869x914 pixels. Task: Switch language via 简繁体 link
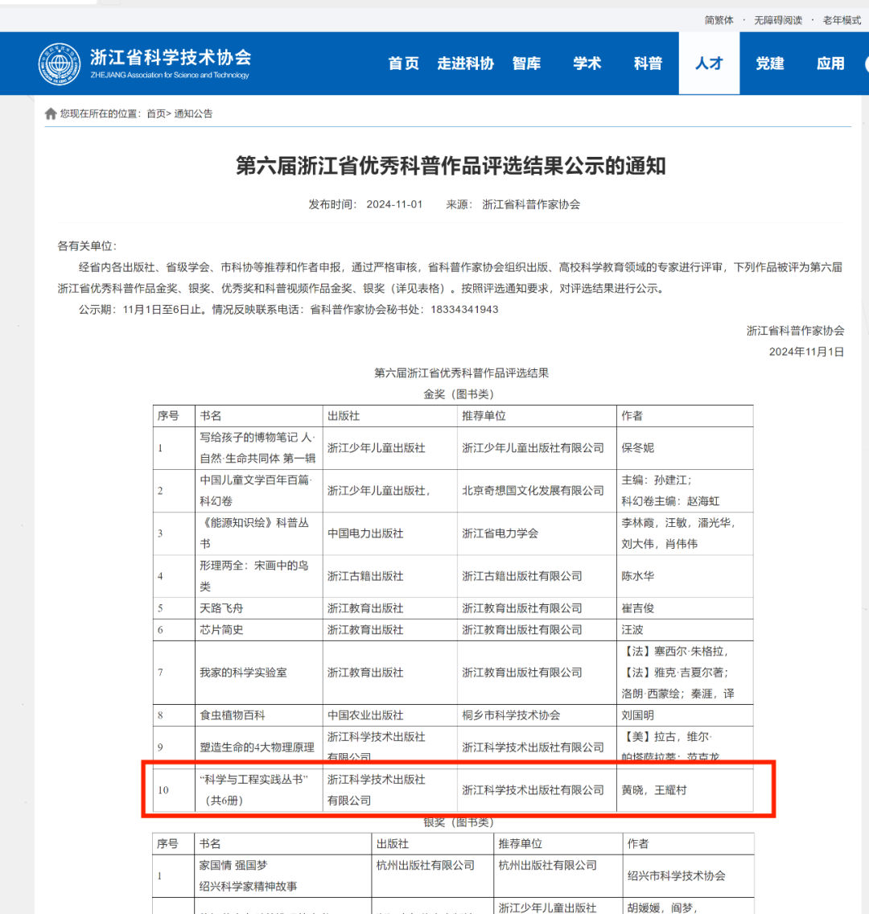click(719, 20)
